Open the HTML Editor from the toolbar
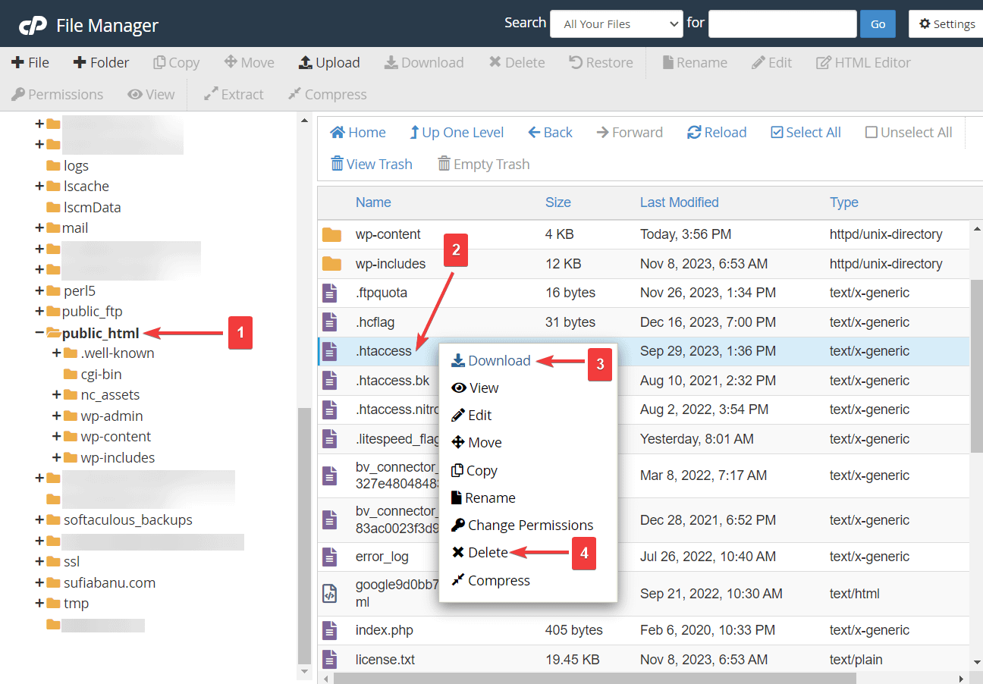983x684 pixels. [862, 62]
